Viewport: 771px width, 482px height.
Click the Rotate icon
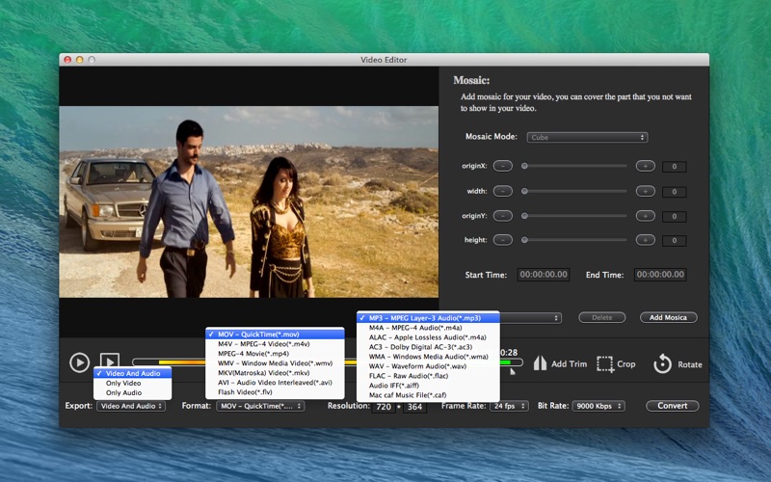click(x=662, y=364)
